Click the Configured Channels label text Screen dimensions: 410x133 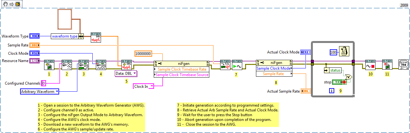(x=23, y=83)
